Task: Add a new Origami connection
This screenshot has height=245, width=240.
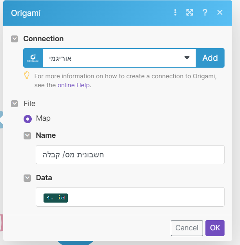Action: [210, 58]
